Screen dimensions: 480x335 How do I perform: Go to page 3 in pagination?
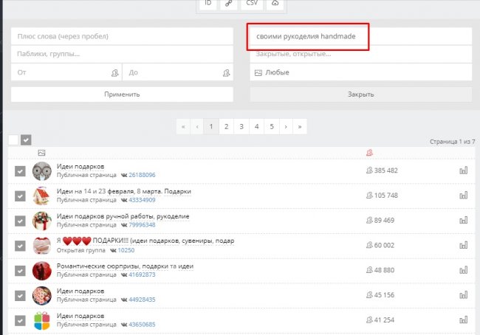click(241, 126)
